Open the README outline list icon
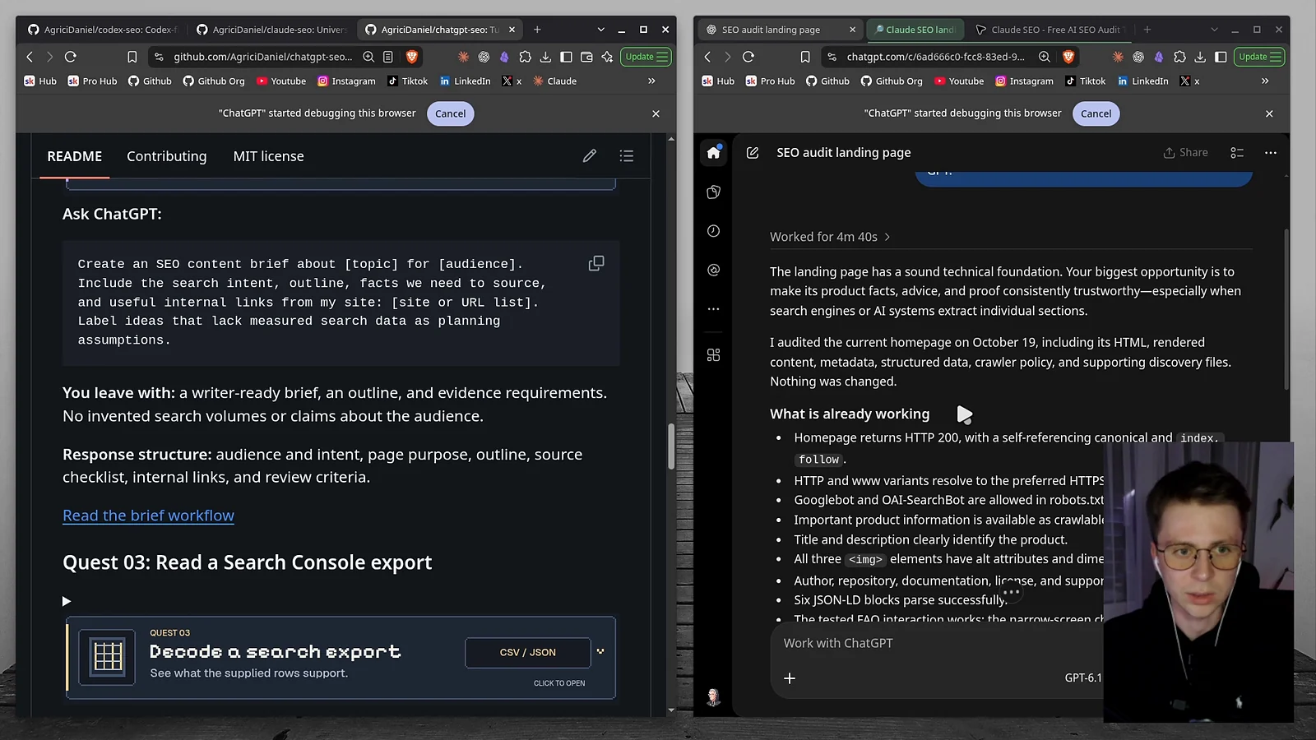Screen dimensions: 1316x740 627,155
